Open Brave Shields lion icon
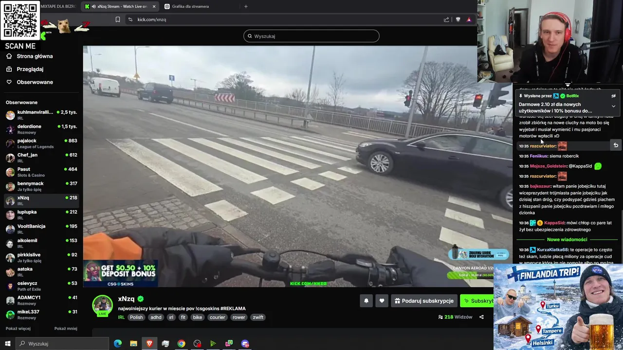623x350 pixels. coord(458,19)
